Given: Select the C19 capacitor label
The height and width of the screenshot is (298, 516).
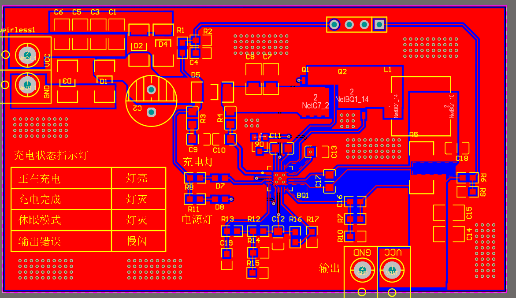Looking at the screenshot, I should pos(226,243).
